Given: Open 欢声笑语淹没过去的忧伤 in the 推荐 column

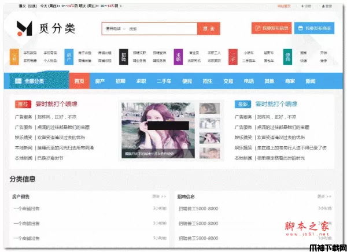Looking at the screenshot, I should click(x=61, y=138).
